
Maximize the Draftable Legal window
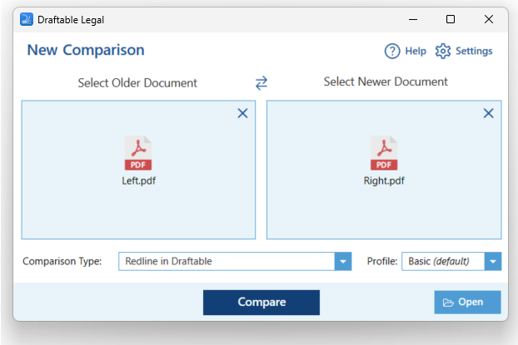point(451,19)
